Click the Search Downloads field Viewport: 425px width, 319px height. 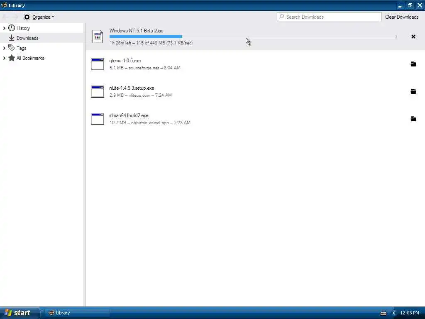coord(329,17)
